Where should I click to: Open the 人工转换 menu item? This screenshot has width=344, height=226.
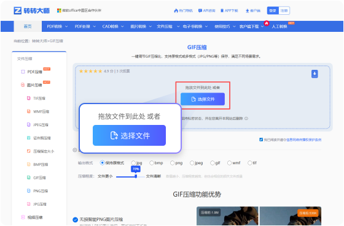[x=279, y=26]
